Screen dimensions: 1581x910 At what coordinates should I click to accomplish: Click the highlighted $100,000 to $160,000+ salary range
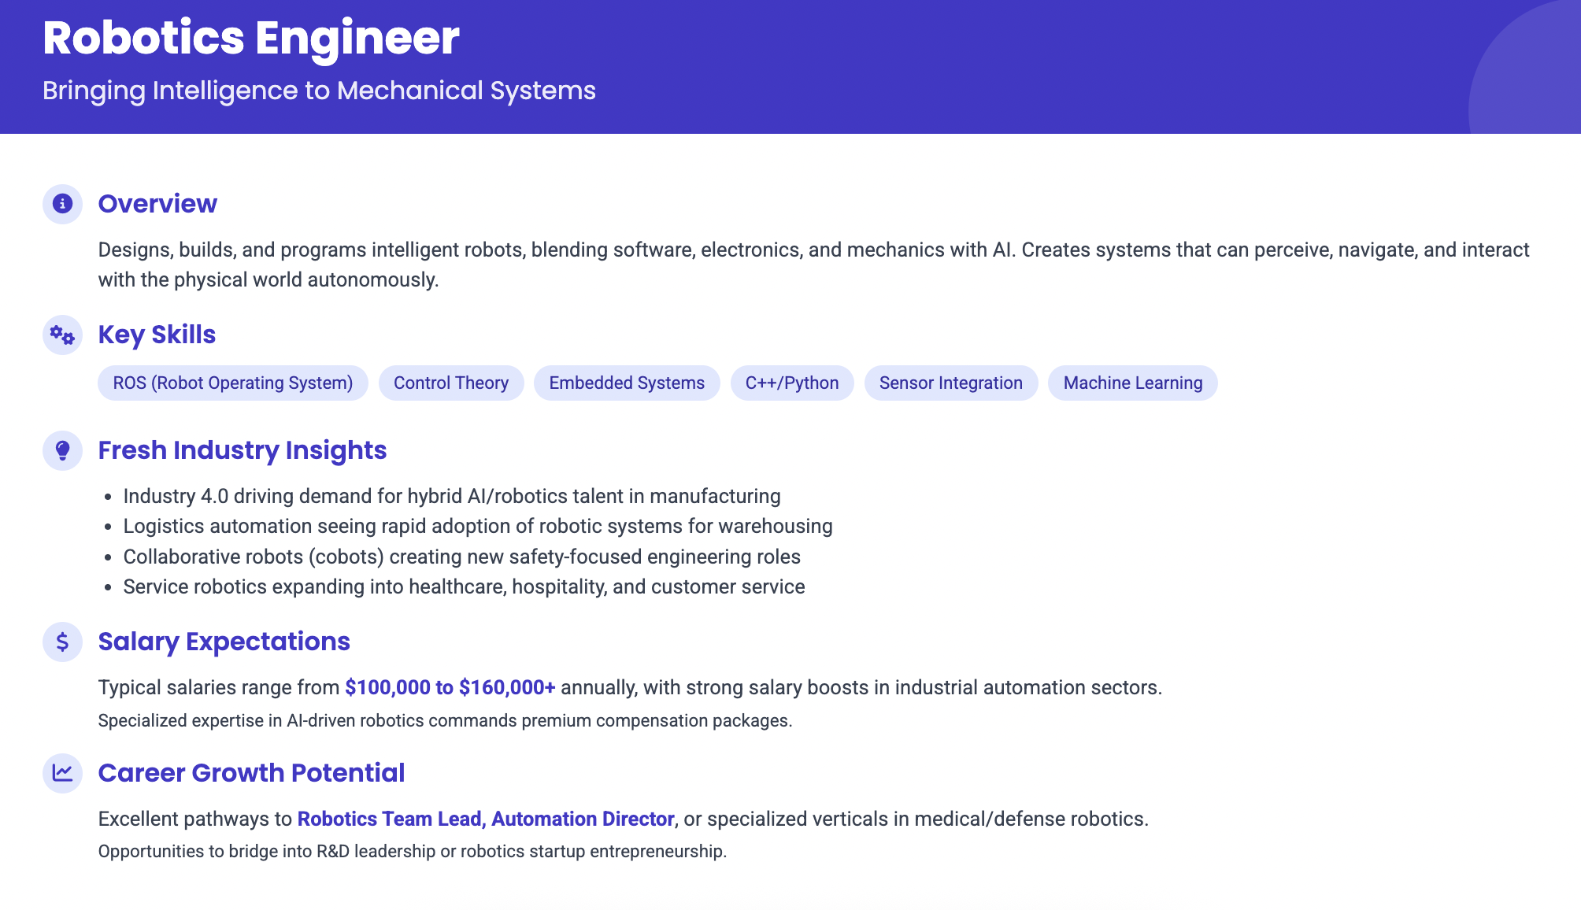[450, 687]
